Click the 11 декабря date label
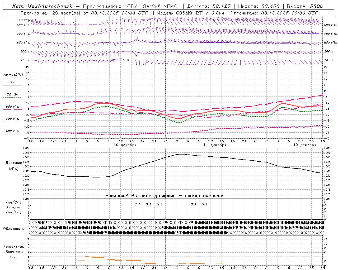338x270 pixels. (215, 145)
